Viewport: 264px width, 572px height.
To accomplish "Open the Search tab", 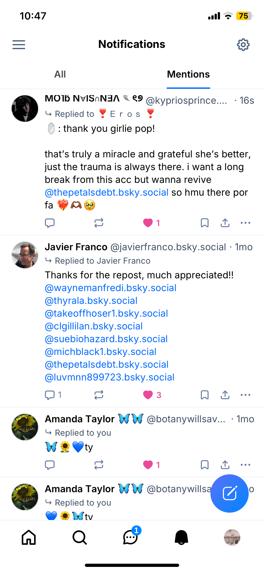I will 79,537.
